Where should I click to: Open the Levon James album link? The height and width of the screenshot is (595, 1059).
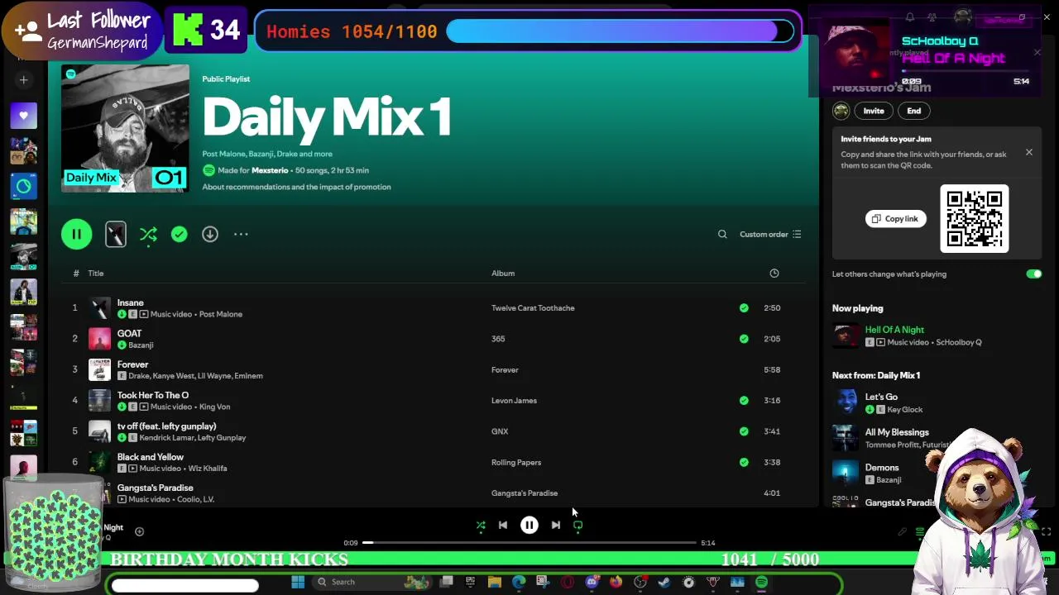(514, 401)
